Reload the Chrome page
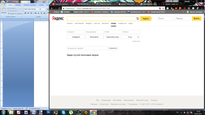The width and height of the screenshot is (205, 115). [x=59, y=8]
